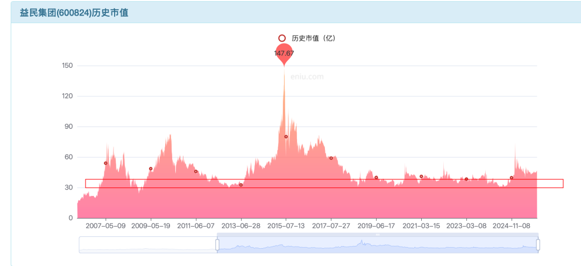The height and width of the screenshot is (266, 581).
Task: Click the 147.67 peak marker pin
Action: [x=284, y=54]
